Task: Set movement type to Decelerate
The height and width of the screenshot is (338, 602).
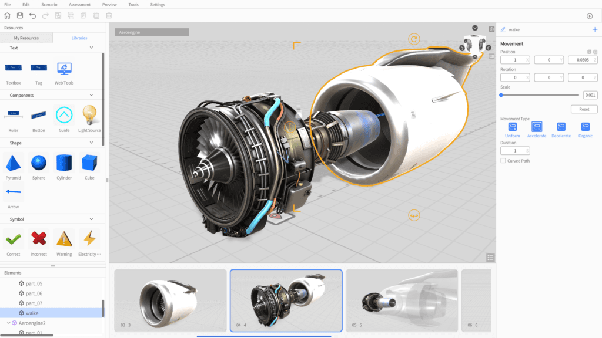Action: [x=561, y=127]
